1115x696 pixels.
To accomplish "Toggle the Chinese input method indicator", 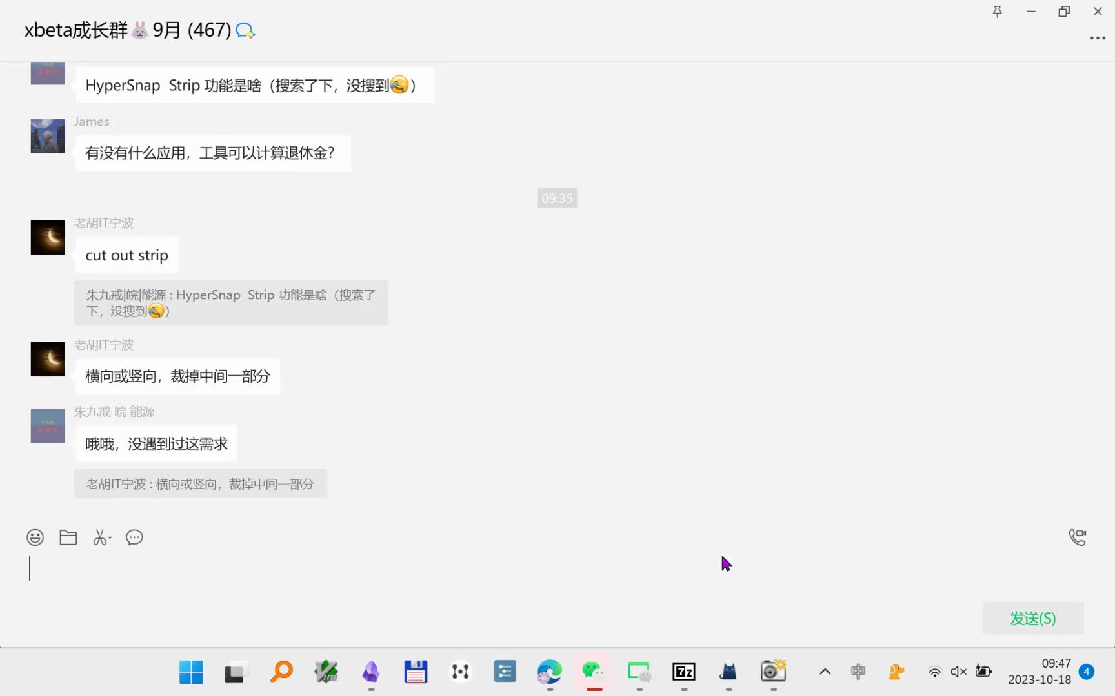I will click(x=858, y=672).
